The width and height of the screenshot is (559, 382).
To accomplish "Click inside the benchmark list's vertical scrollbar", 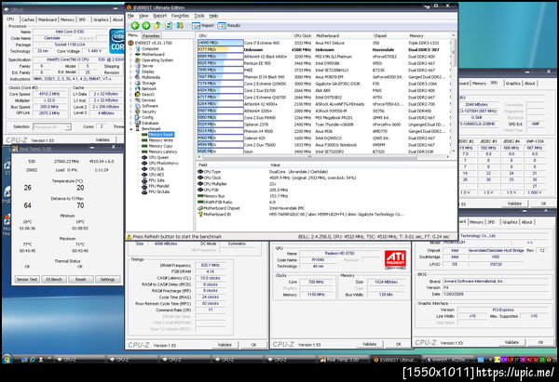I will click(x=454, y=94).
